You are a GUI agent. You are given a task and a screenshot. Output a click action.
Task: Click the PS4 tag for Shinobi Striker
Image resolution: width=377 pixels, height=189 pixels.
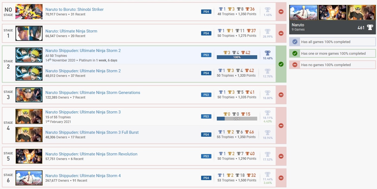(x=206, y=12)
